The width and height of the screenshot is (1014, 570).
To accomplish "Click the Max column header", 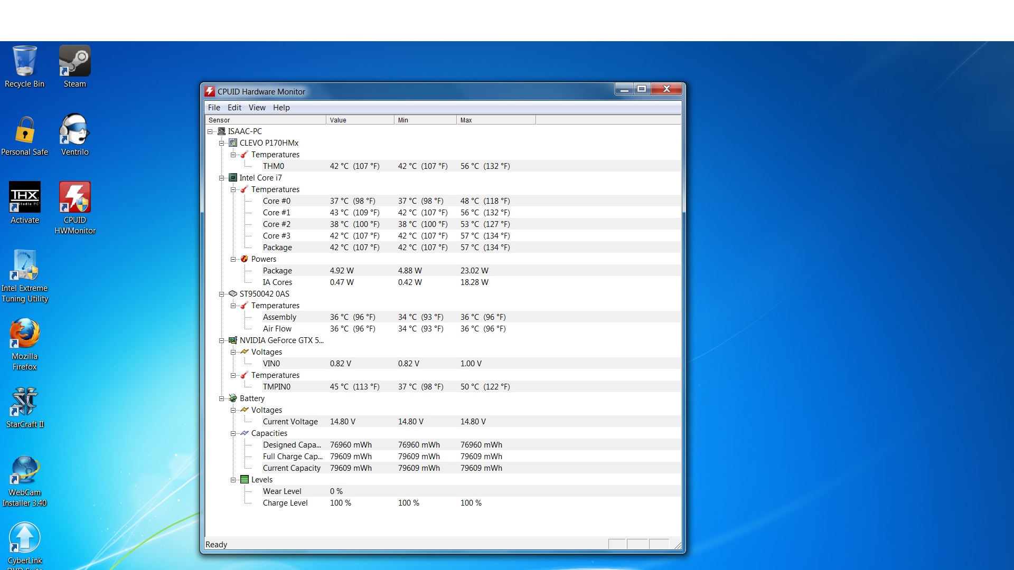I will 496,120.
